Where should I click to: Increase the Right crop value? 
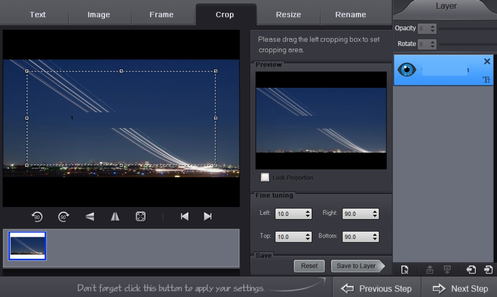point(375,211)
